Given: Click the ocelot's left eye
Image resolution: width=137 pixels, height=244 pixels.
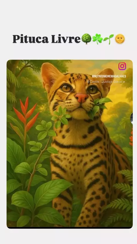Looking at the screenshot, I should point(66,88).
